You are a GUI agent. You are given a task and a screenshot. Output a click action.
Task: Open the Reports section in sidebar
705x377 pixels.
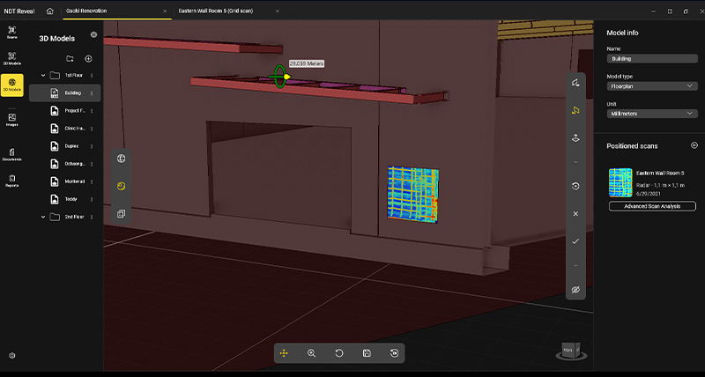click(12, 180)
